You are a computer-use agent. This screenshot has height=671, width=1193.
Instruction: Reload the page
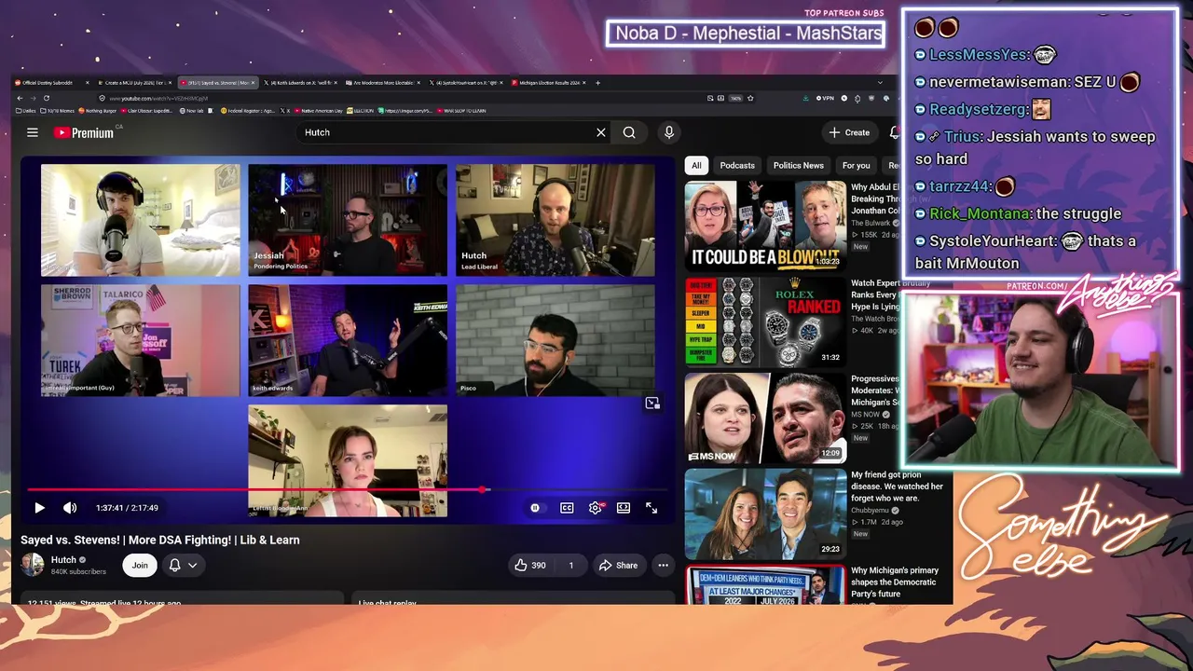(46, 98)
